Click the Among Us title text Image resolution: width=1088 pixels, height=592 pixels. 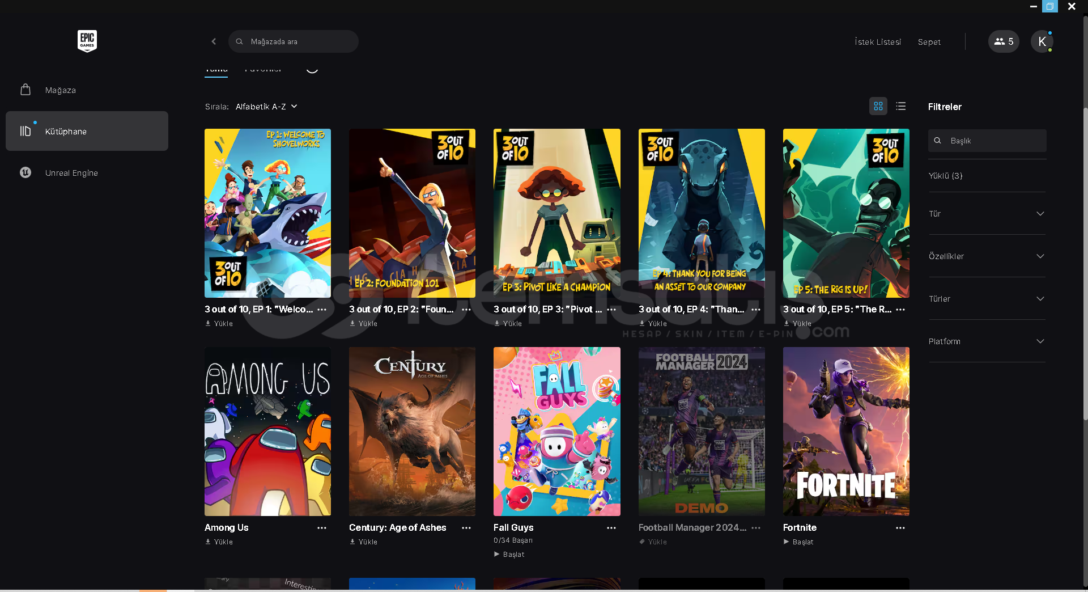tap(227, 528)
